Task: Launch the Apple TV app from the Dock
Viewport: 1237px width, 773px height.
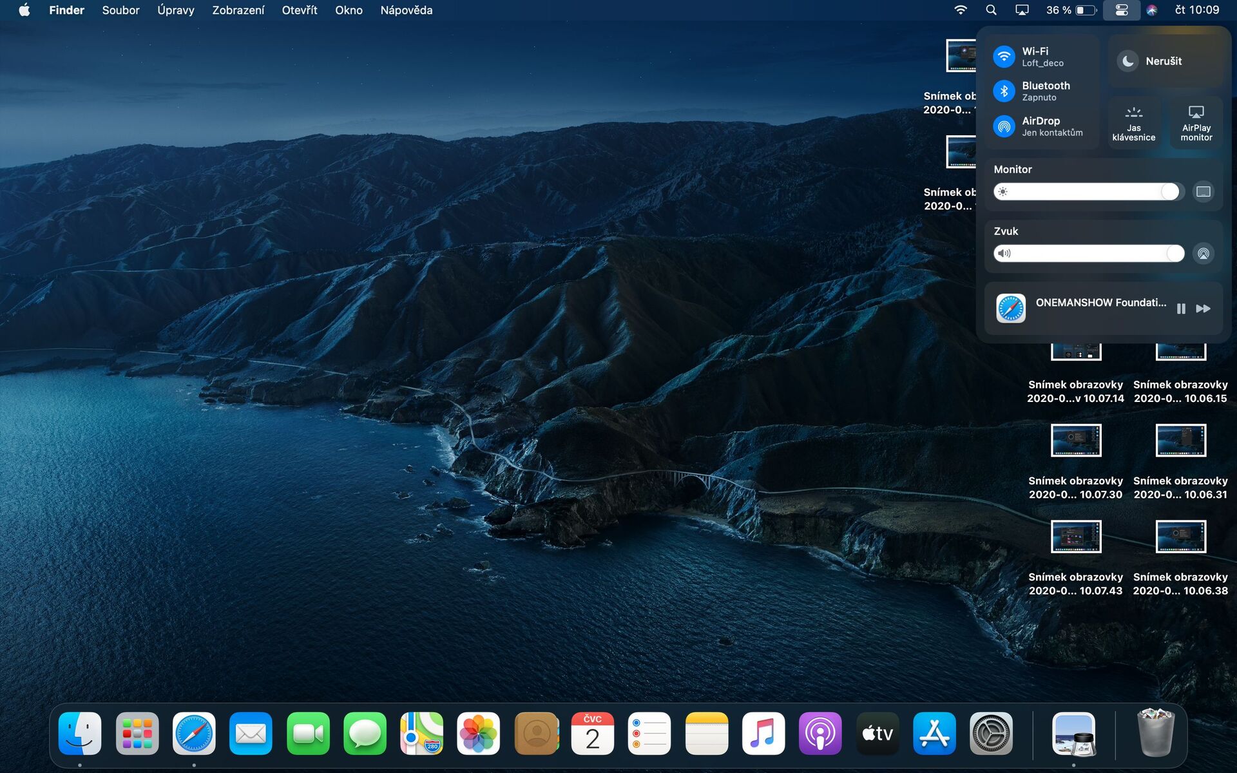Action: pyautogui.click(x=877, y=732)
